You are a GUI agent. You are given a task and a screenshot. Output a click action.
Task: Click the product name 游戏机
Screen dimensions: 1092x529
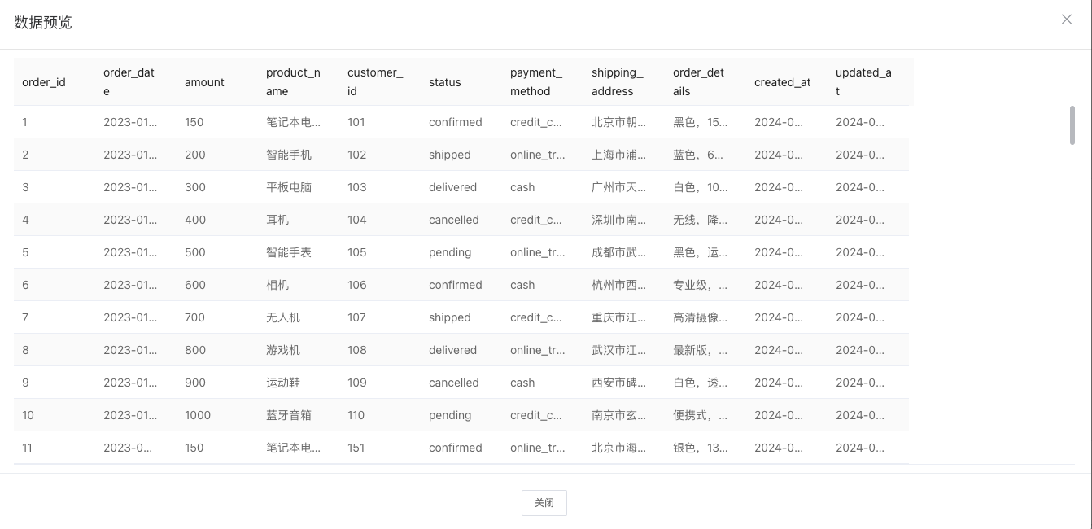click(x=283, y=350)
